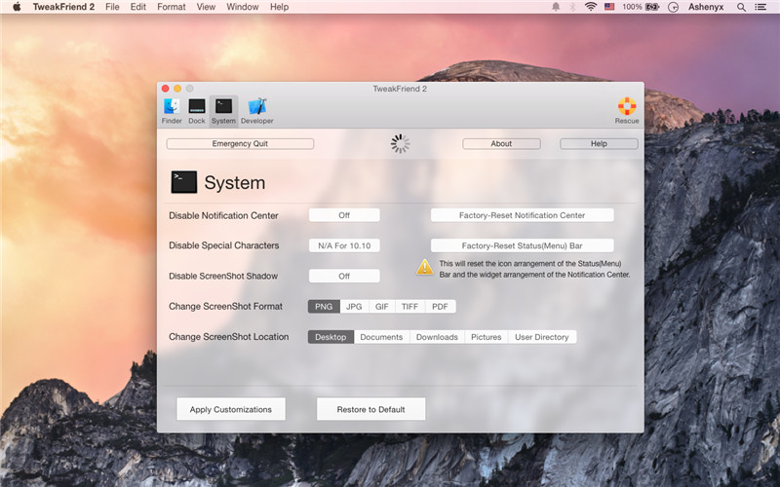
Task: Click the N/A For 10.10 toggle
Action: coord(344,245)
